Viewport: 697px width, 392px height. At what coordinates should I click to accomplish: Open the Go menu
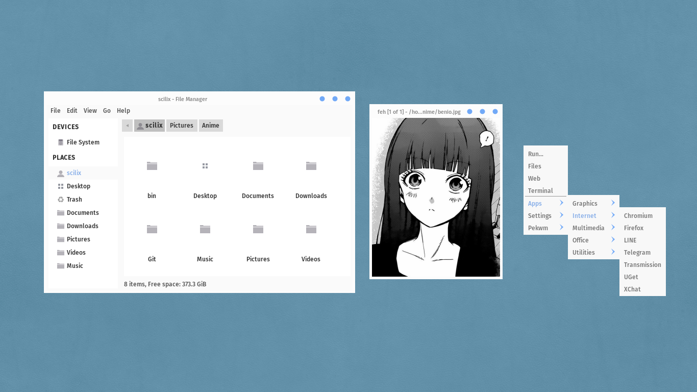(x=107, y=111)
